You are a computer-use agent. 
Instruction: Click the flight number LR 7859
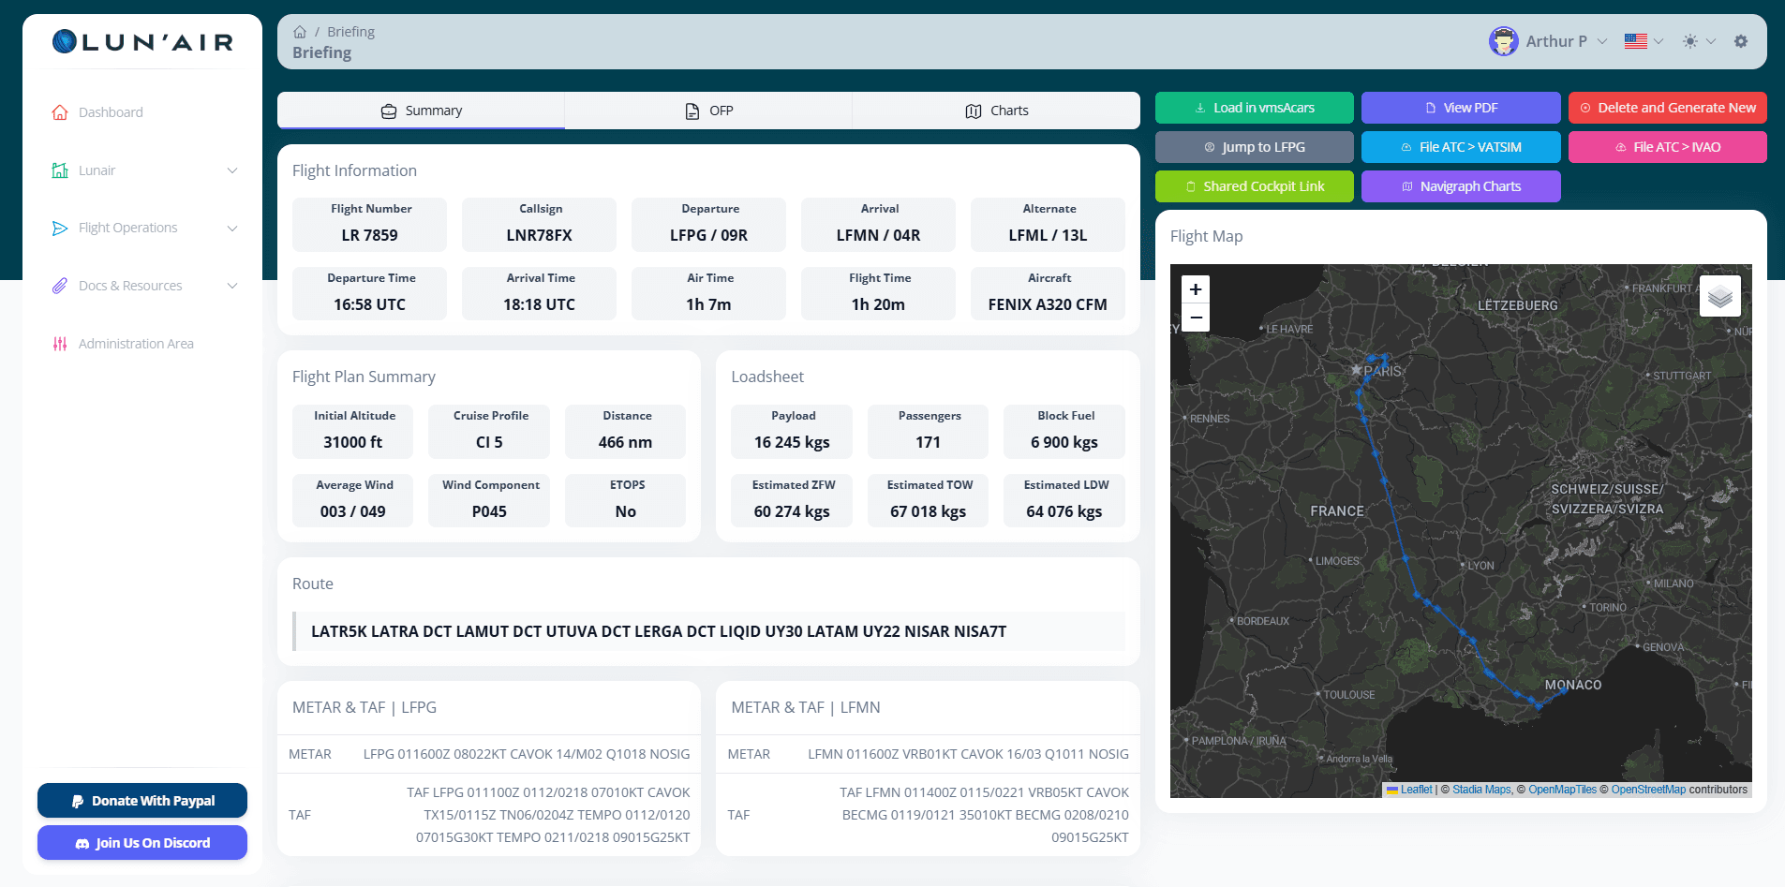369,235
